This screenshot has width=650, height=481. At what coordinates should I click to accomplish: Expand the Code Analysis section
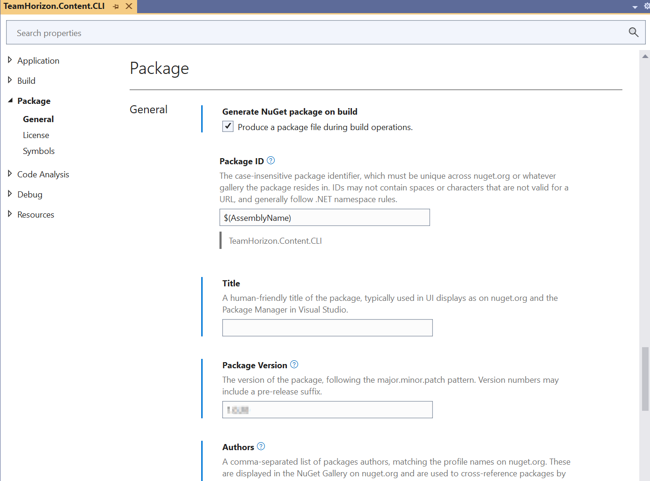click(10, 174)
